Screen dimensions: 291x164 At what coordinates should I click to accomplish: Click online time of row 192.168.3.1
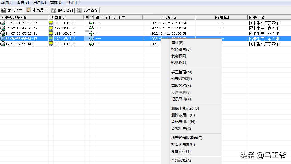(169, 23)
